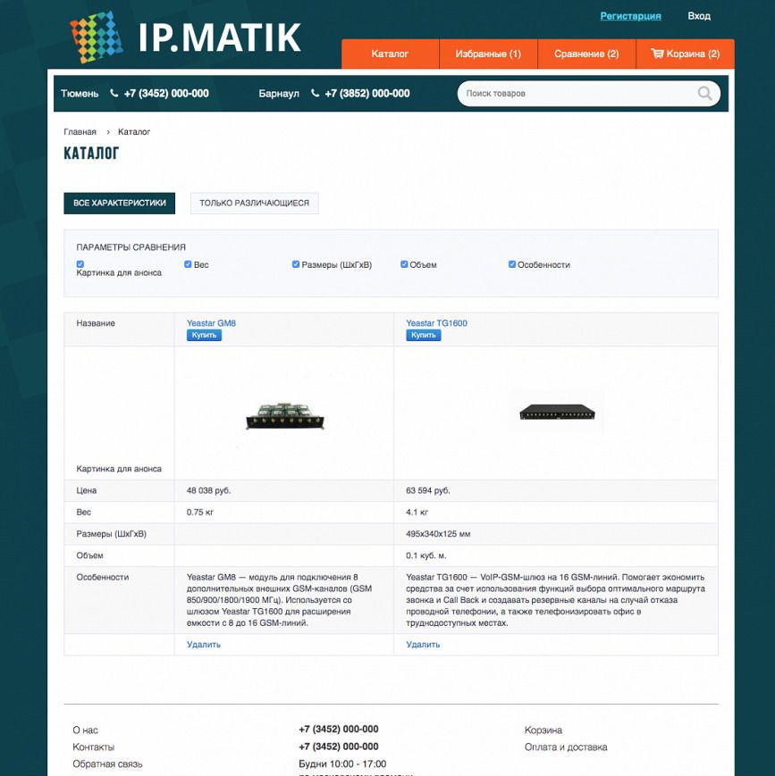
Task: Uncheck the Объем parameter checkbox
Action: tap(404, 264)
